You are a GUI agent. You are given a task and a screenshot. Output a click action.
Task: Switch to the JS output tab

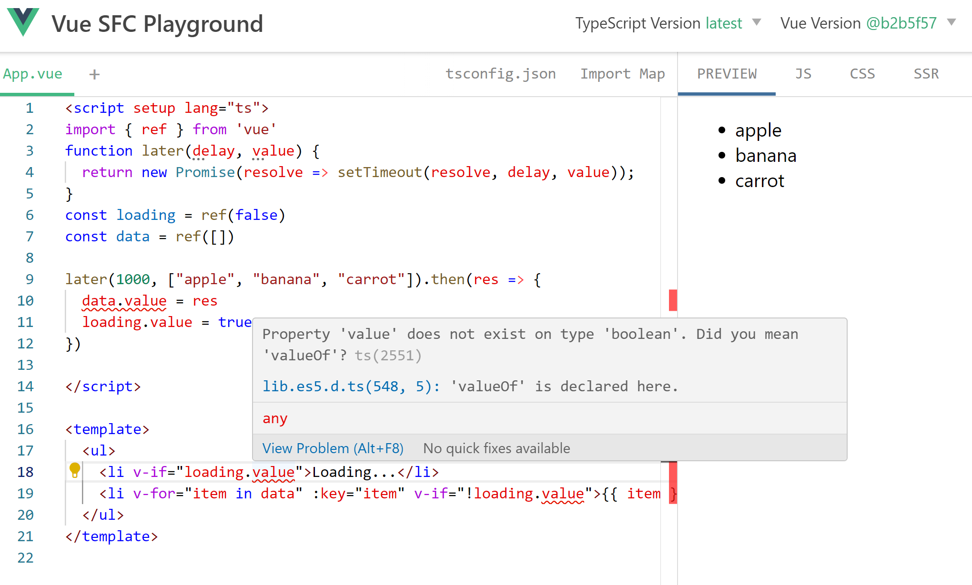803,74
